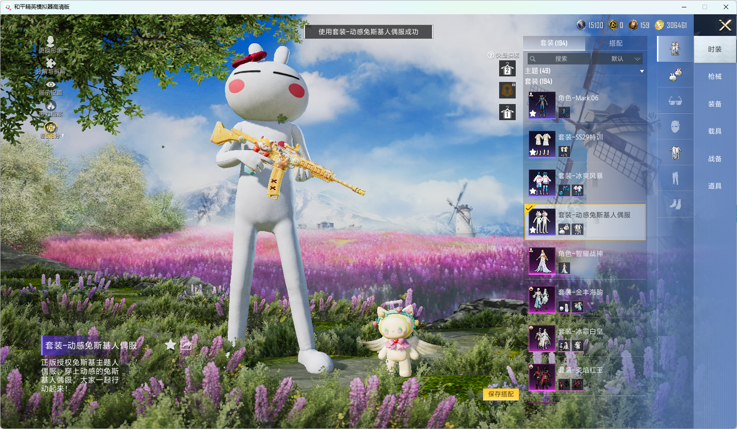Select quick outfit hanger slot 1
The image size is (737, 429).
(x=507, y=112)
